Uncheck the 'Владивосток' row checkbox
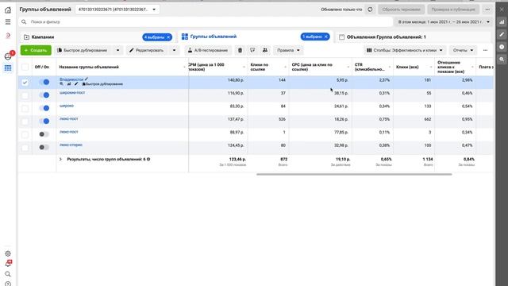508x286 pixels. tap(25, 83)
